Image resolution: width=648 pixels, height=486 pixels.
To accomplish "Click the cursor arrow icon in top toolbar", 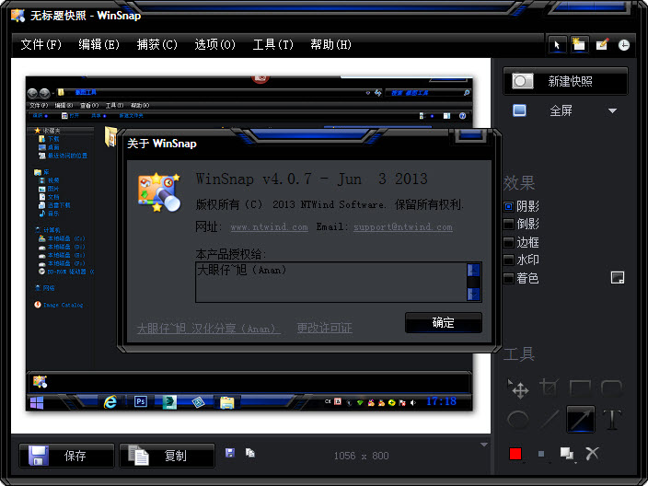I will (557, 44).
